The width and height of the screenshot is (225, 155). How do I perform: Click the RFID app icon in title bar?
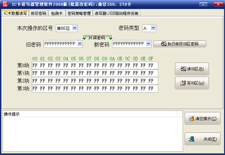[x=5, y=4]
